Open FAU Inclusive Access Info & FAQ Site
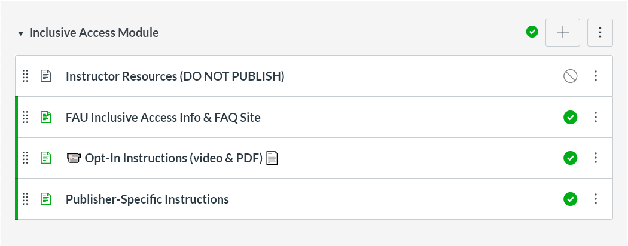 click(x=163, y=117)
